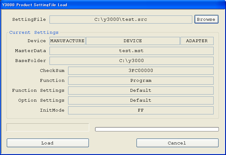
Task: Click the Current Settings group label
Action: 34,32
